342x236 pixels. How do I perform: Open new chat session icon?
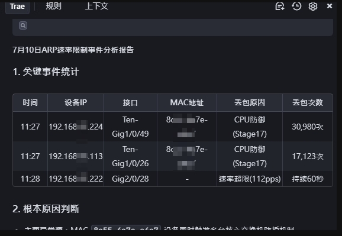coord(280,7)
